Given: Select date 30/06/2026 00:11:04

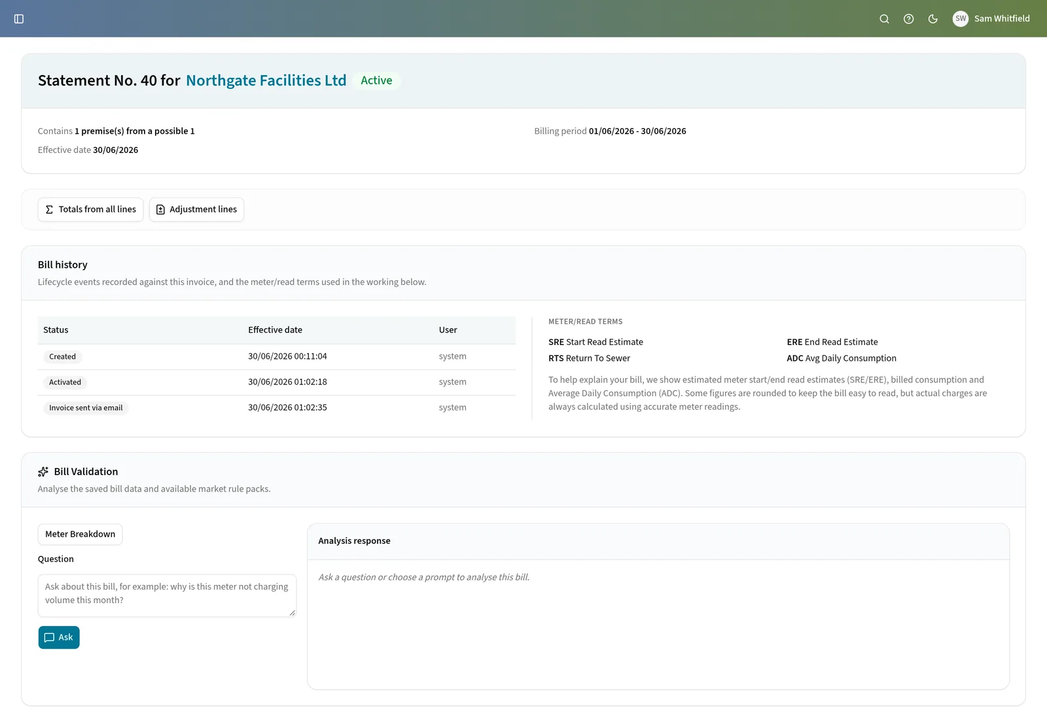Looking at the screenshot, I should point(287,356).
